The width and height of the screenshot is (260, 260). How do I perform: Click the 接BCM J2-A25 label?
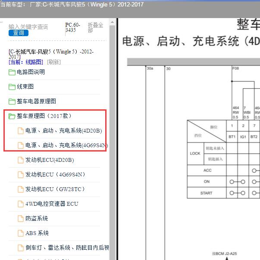pos(225,254)
